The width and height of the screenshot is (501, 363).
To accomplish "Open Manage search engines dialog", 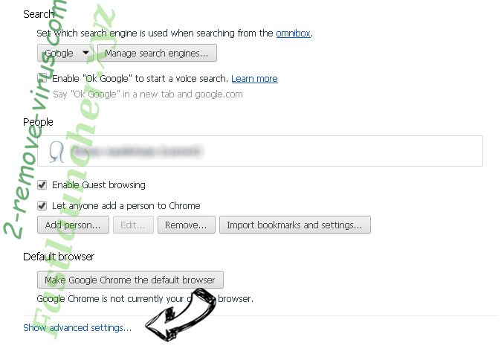I will (157, 53).
